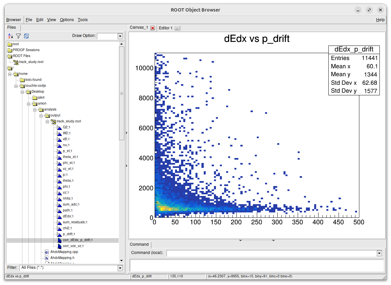Switch to the Editor 1 tab
Screen dimensions: 391x285
(165, 28)
